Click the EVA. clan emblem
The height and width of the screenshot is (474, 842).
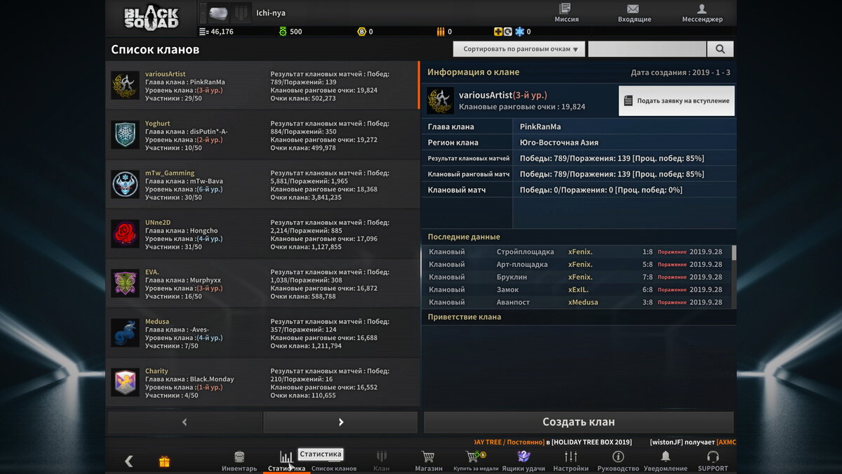[125, 283]
